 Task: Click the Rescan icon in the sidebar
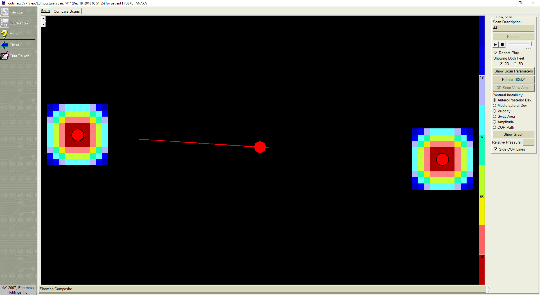pos(5,12)
